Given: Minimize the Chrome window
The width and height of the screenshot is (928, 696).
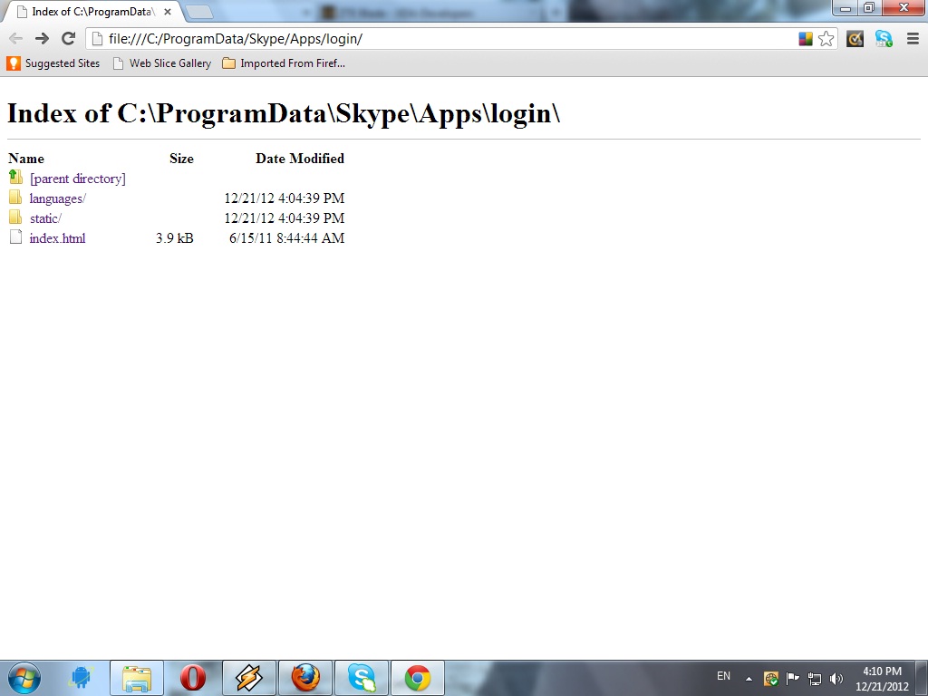Looking at the screenshot, I should click(x=846, y=8).
